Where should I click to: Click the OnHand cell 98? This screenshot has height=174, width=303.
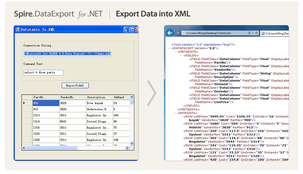121,121
